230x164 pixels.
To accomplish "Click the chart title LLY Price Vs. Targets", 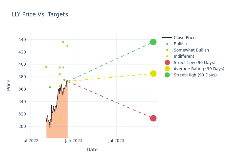I will (40, 14).
